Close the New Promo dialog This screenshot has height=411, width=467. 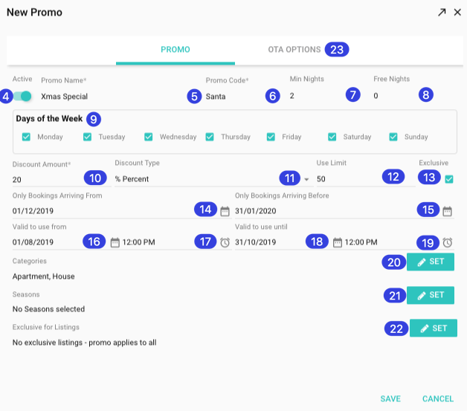click(x=457, y=13)
